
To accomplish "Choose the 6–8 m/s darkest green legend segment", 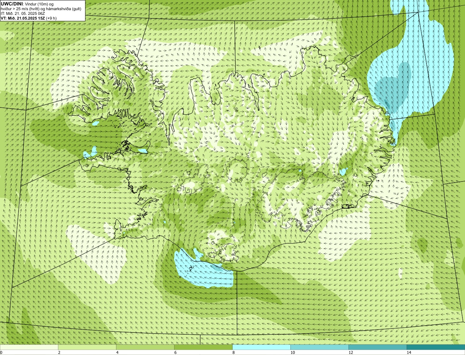I will pos(203,347).
